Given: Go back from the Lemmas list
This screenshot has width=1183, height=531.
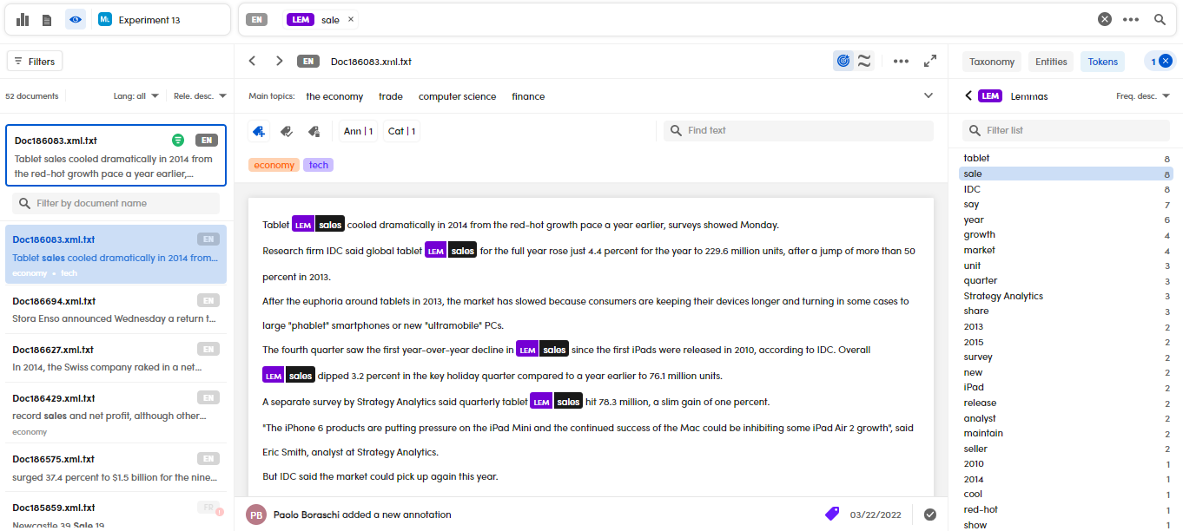Looking at the screenshot, I should (968, 96).
